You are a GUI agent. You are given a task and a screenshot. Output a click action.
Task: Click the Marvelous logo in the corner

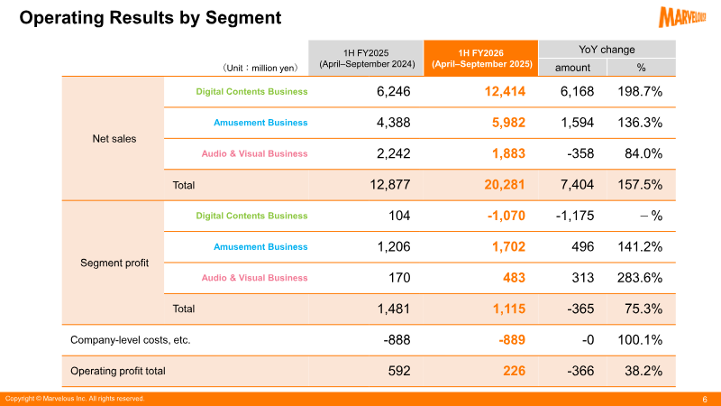pyautogui.click(x=682, y=17)
